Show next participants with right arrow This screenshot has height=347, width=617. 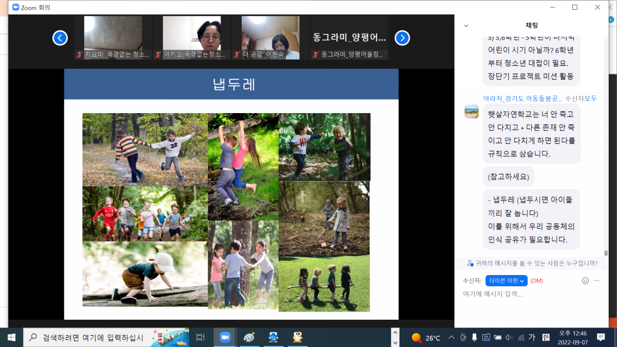(402, 38)
